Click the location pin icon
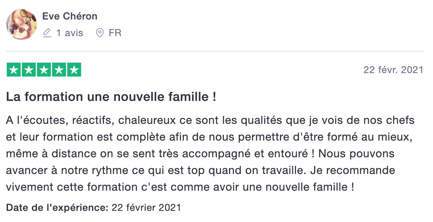Screen dimensions: 433x222 click(100, 33)
